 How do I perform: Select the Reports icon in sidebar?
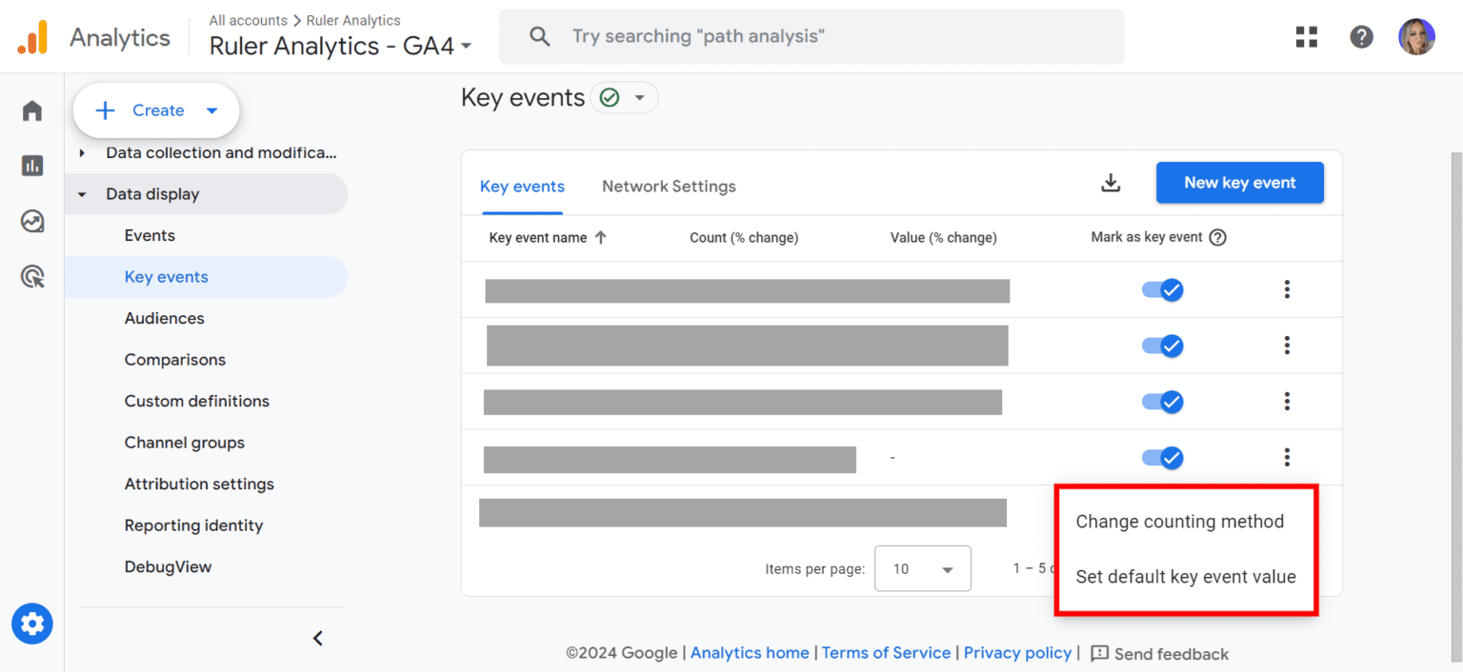[31, 166]
